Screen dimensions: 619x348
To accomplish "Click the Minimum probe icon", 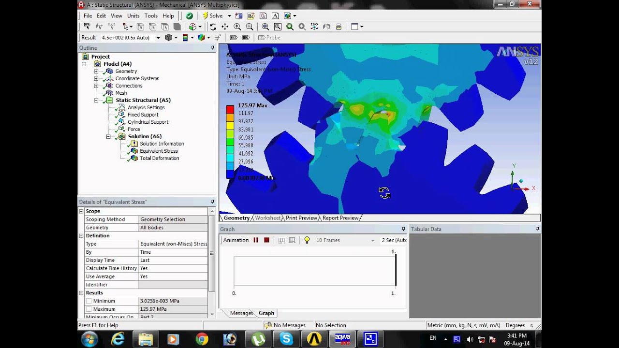I will [x=246, y=37].
